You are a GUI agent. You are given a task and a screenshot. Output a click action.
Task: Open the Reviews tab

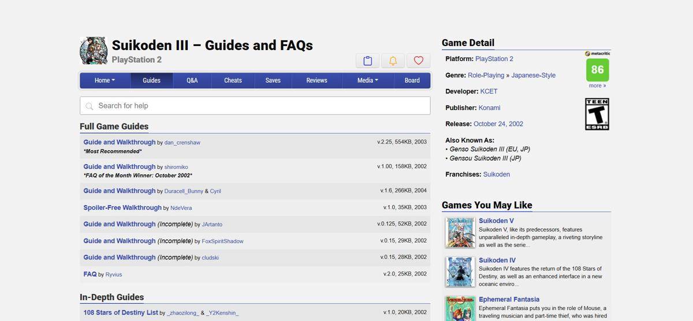point(316,80)
